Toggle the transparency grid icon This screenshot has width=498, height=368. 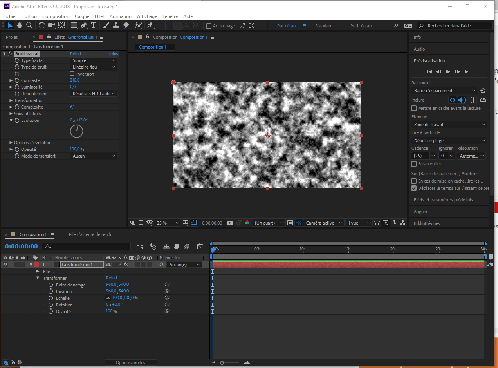tap(299, 223)
